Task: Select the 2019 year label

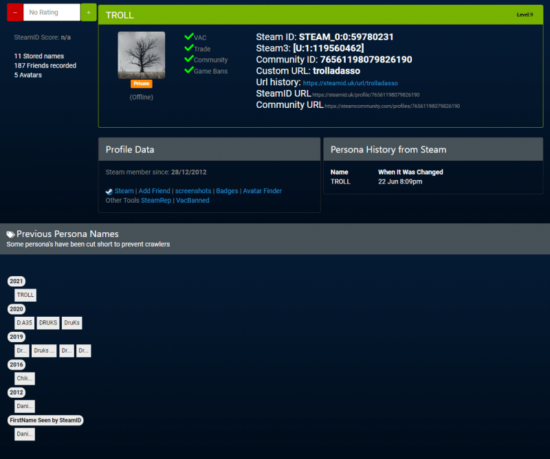Action: 16,337
